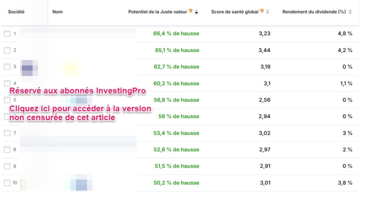Toggle the row 10 checkbox
Screen dimensions: 370x199
(7, 183)
